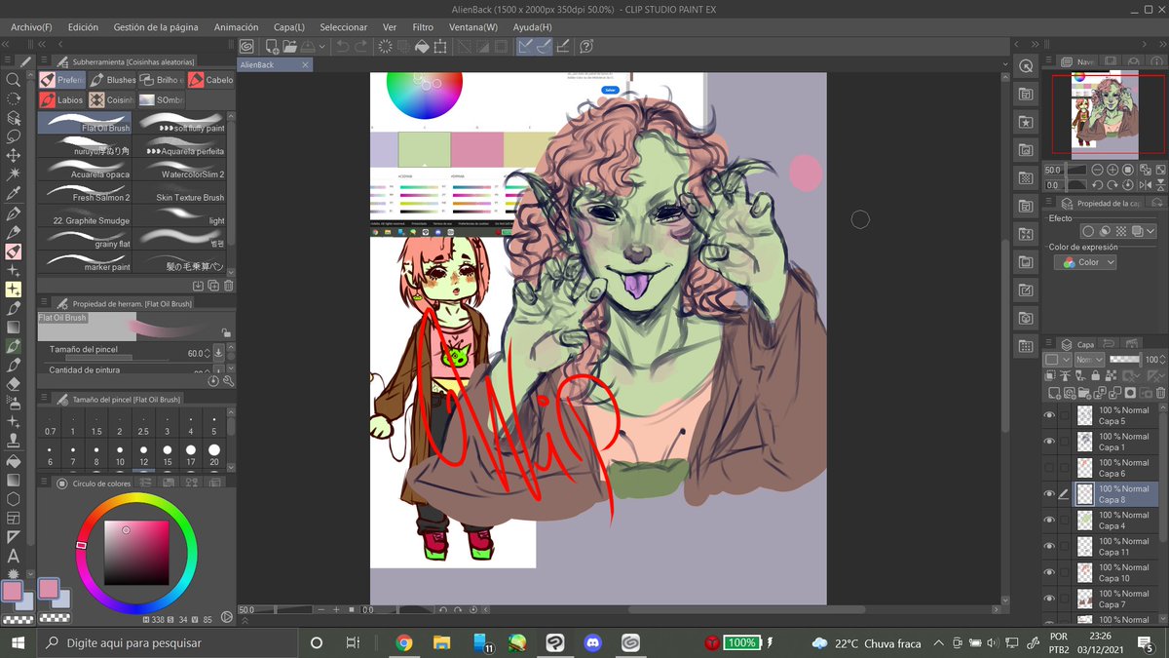1169x658 pixels.
Task: Toggle snap to ruler toolbar button
Action: (525, 46)
